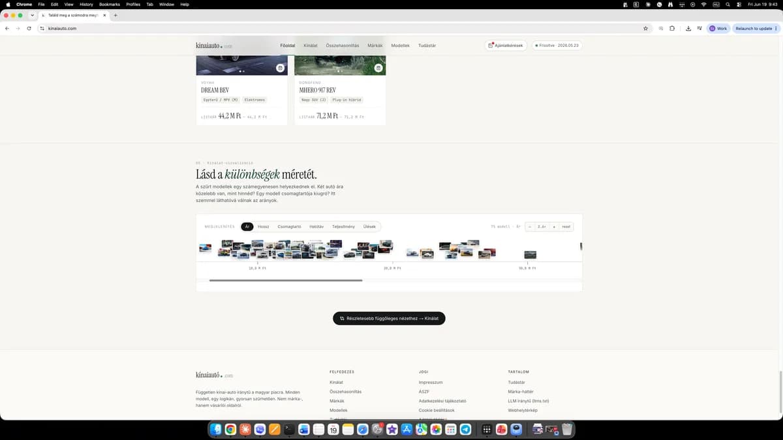Image resolution: width=783 pixels, height=440 pixels.
Task: Open System Settings from the Dock
Action: (x=377, y=430)
